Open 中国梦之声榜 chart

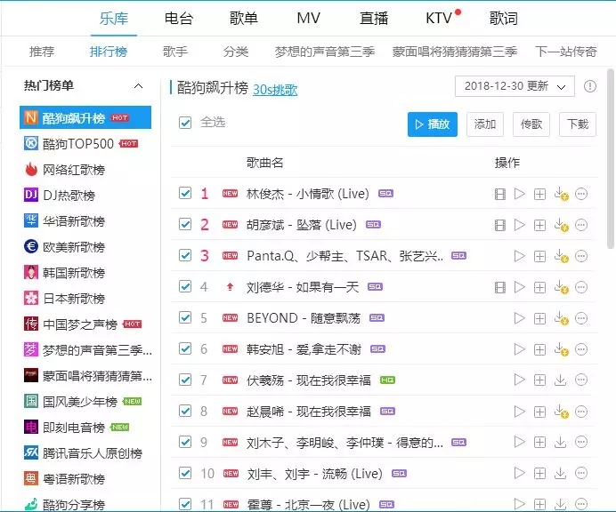click(x=85, y=324)
